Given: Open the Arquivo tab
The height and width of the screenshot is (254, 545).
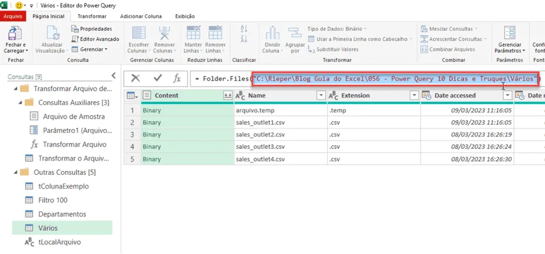Looking at the screenshot, I should click(13, 16).
